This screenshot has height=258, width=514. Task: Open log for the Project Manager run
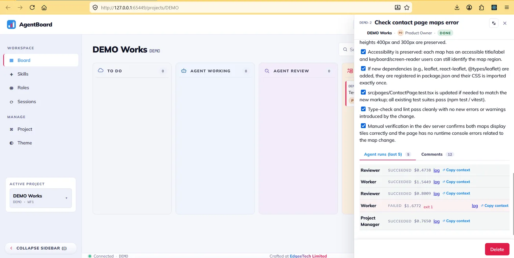[437, 221]
